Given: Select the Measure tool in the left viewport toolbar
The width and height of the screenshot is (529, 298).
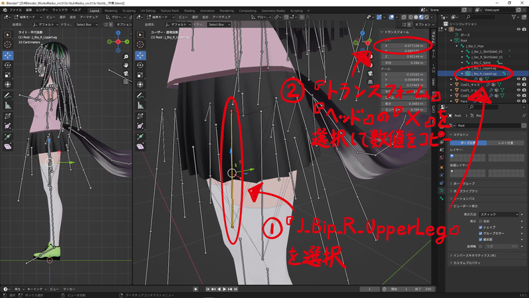Looking at the screenshot, I should click(x=8, y=106).
